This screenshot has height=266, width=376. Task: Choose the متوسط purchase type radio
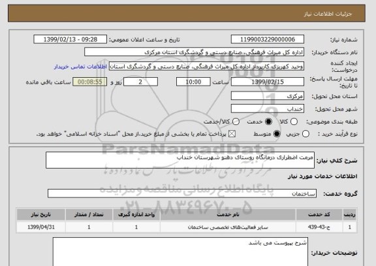(x=277, y=134)
